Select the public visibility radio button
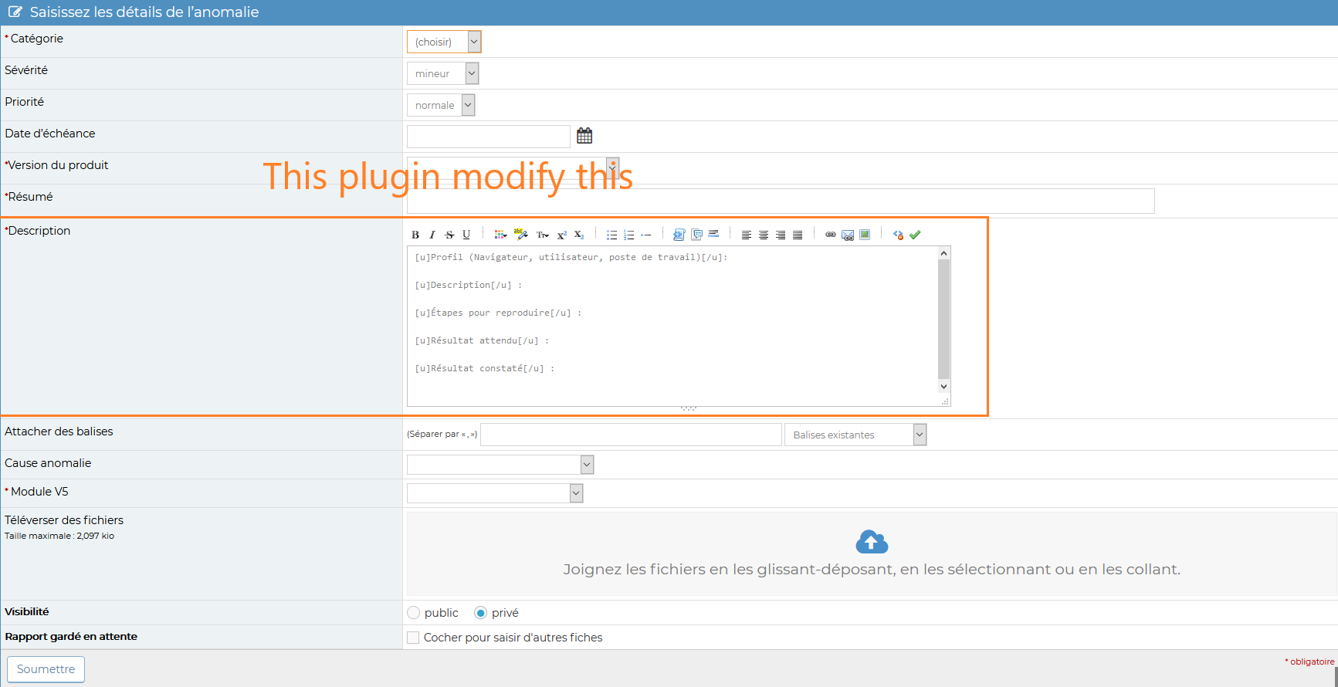 (x=414, y=613)
